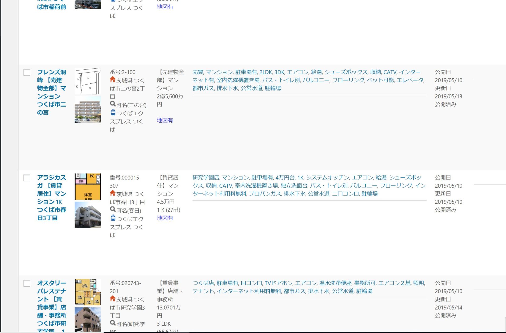
Task: Open the フレンズ洞峰 【売建物全部】 listing title
Action: (x=52, y=92)
